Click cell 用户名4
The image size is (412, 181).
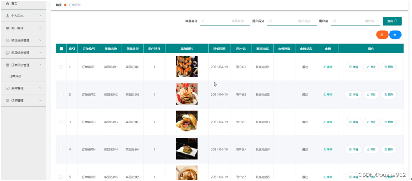click(x=241, y=150)
